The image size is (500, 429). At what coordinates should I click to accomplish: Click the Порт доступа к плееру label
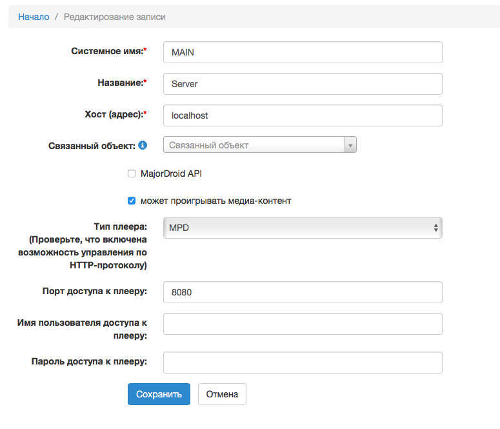(x=94, y=291)
